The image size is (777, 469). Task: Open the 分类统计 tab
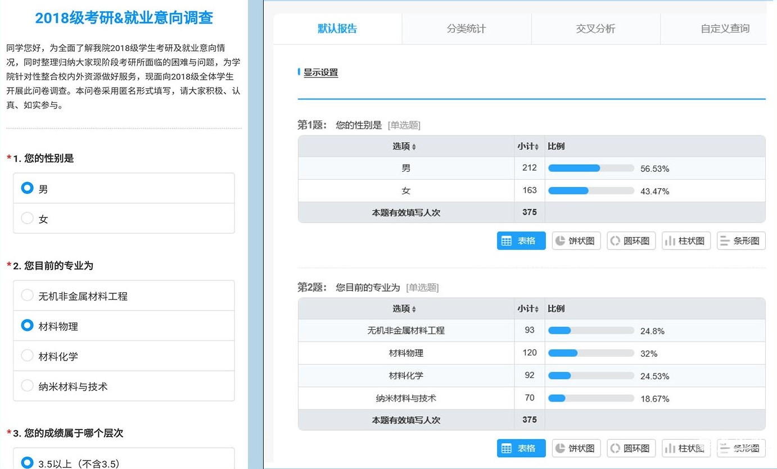tap(466, 29)
